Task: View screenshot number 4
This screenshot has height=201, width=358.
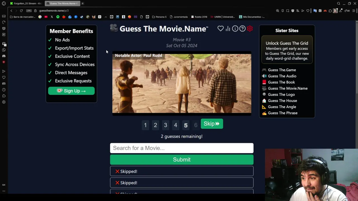Action: [x=175, y=125]
